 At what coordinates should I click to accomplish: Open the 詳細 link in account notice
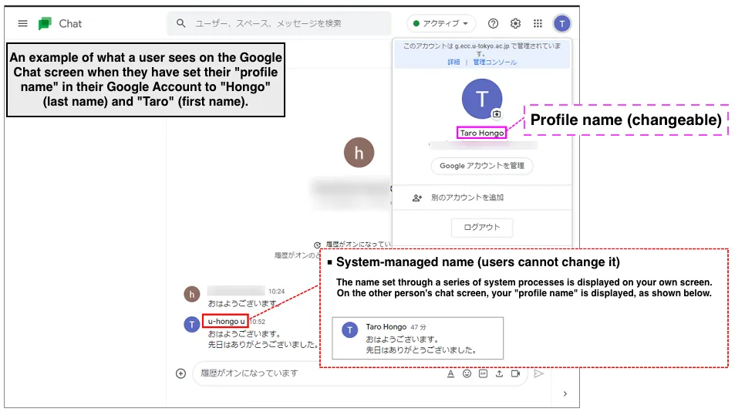point(453,62)
